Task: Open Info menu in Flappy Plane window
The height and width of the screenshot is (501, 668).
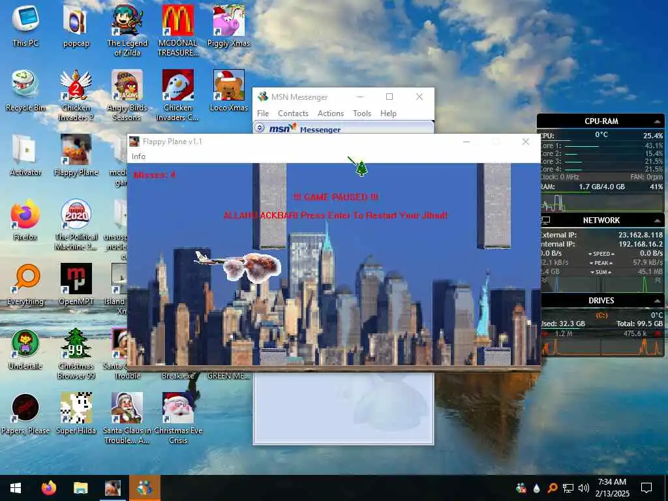Action: click(138, 157)
